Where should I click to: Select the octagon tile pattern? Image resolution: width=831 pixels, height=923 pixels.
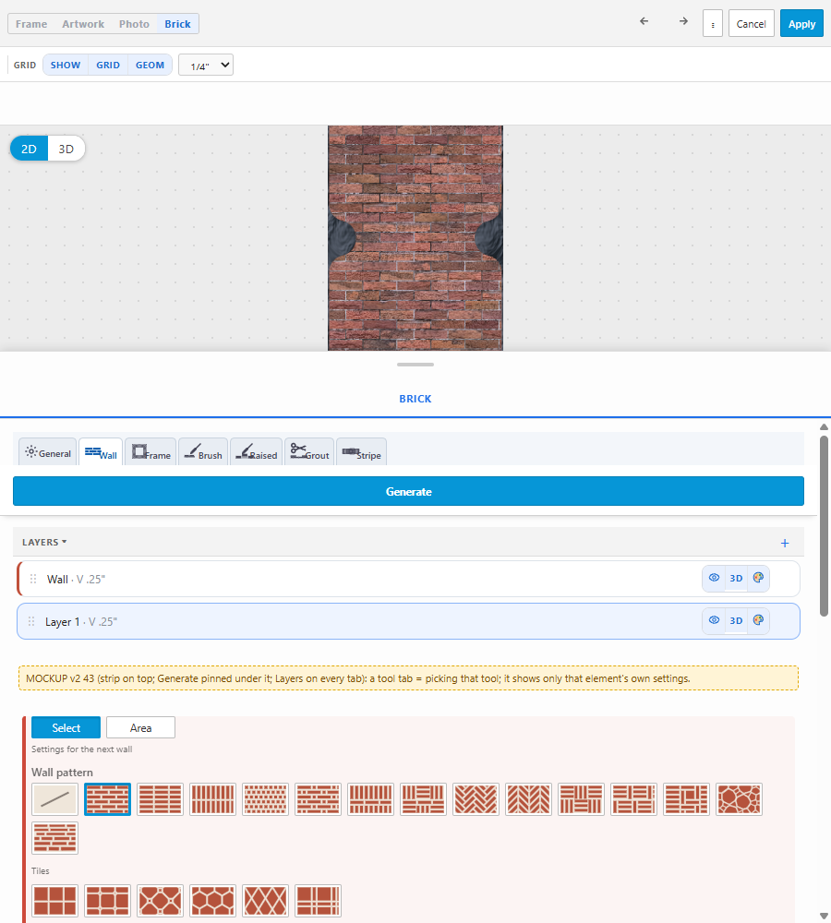(x=160, y=901)
